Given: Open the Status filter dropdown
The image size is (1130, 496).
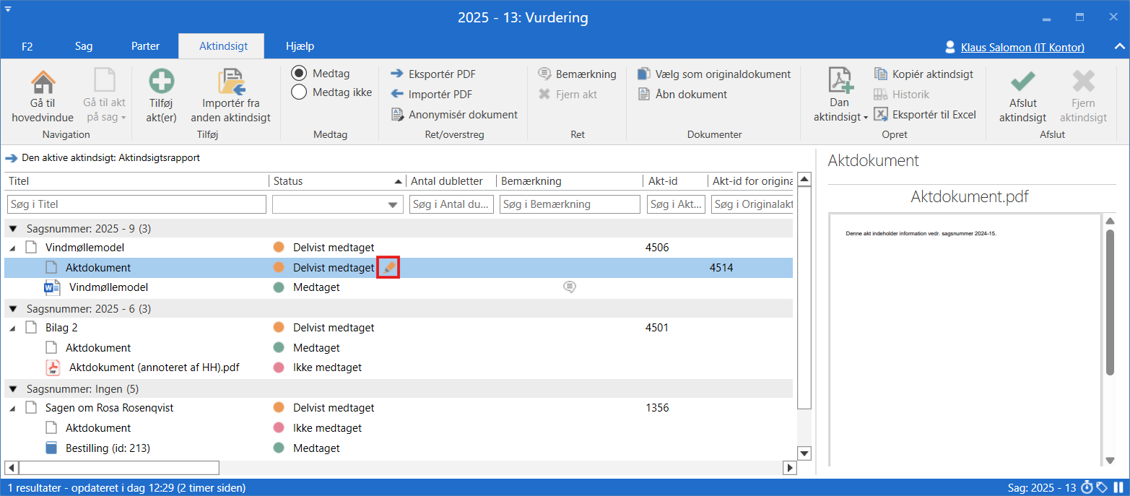Looking at the screenshot, I should 394,205.
